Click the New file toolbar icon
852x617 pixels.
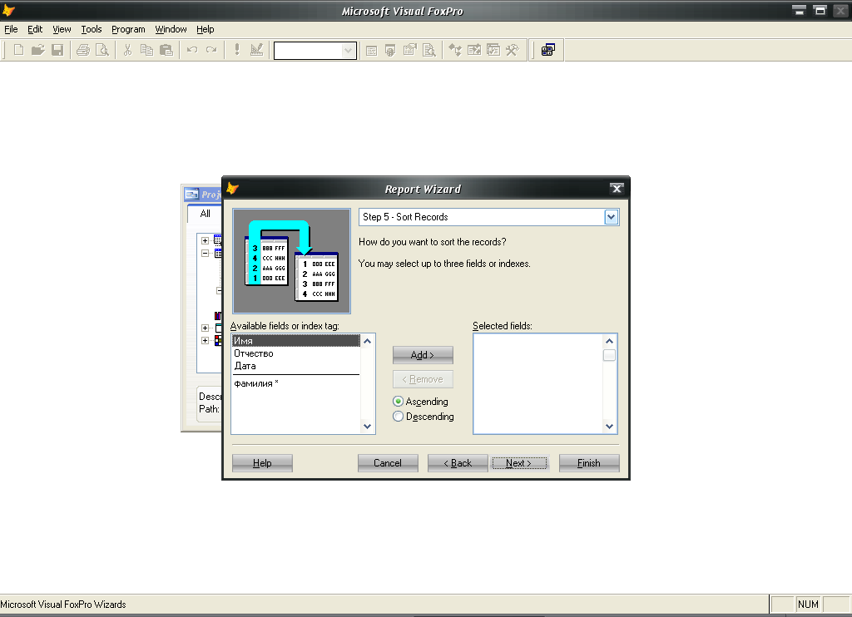click(x=18, y=51)
